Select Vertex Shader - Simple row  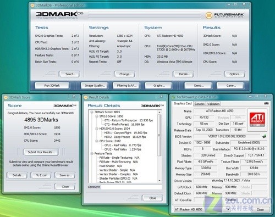click(117, 170)
